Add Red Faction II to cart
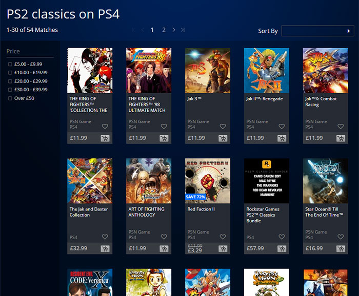Screen dimensions: 359x296 click(223, 249)
